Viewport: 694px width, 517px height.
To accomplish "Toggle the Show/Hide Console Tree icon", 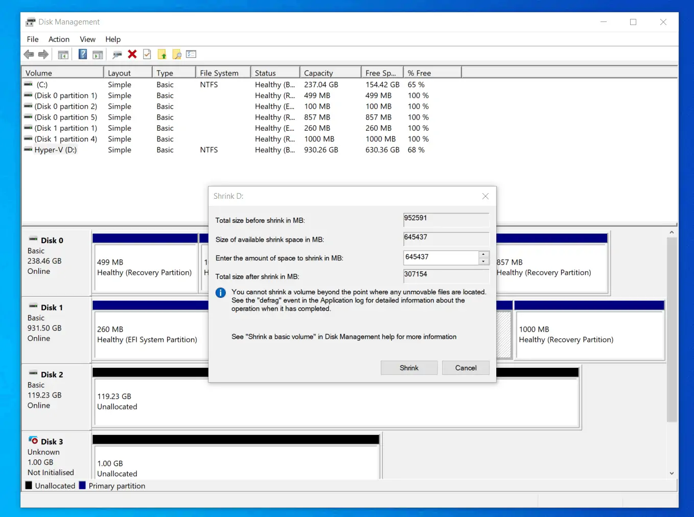I will coord(63,54).
